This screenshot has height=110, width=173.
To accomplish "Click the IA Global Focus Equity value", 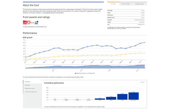I will click(x=139, y=20).
